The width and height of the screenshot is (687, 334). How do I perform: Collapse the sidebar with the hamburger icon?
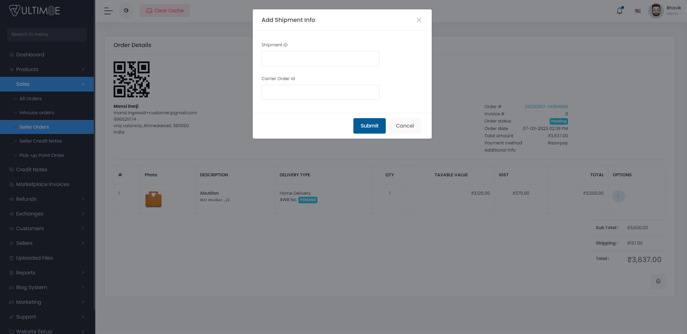point(108,10)
